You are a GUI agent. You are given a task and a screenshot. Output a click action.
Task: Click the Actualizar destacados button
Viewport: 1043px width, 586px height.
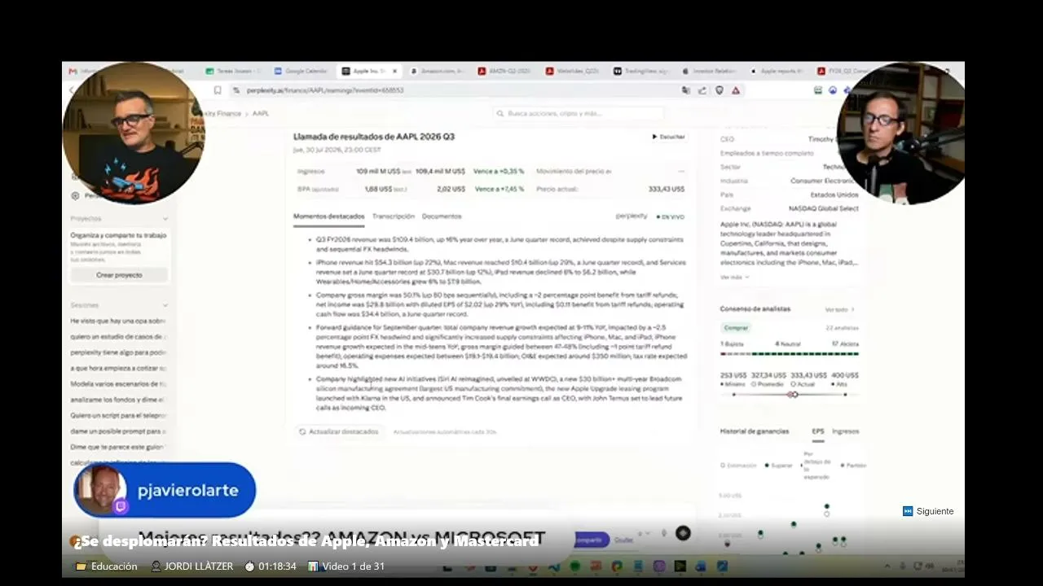[x=339, y=431]
